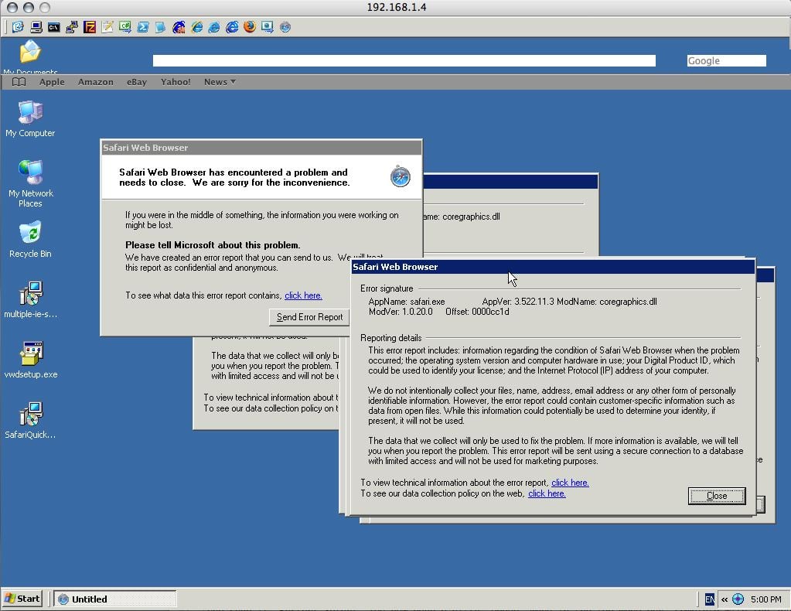Image resolution: width=791 pixels, height=611 pixels.
Task: Click the front Safari Web Browser title bar
Action: coord(553,267)
